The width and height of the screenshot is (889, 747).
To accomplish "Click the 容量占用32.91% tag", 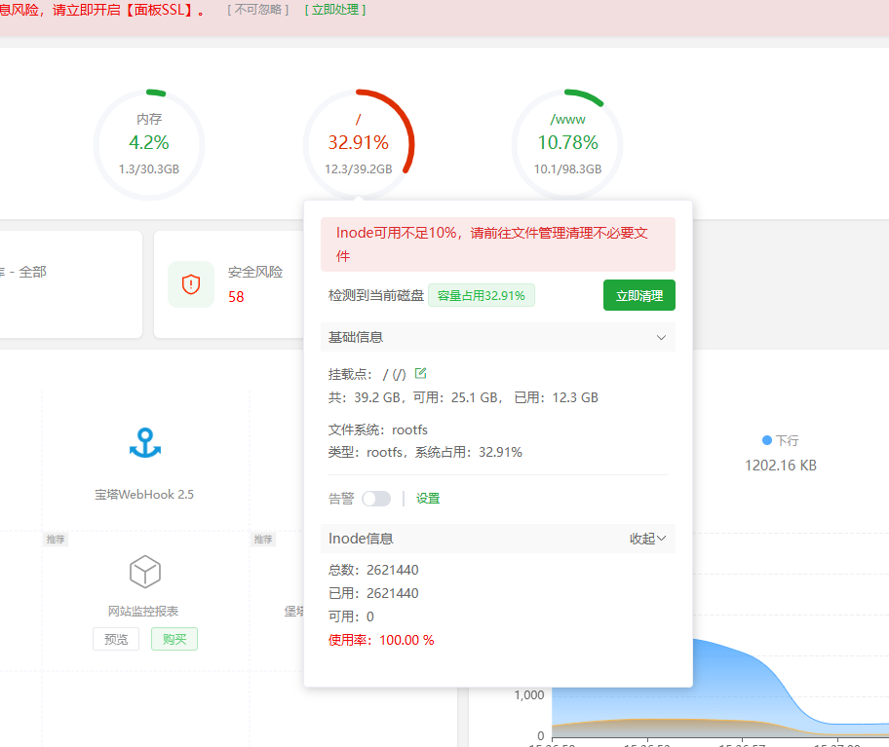I will (482, 296).
